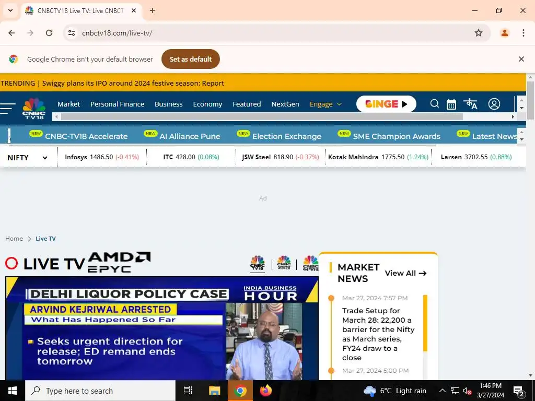Open Latest News link
This screenshot has height=401, width=535.
point(495,136)
